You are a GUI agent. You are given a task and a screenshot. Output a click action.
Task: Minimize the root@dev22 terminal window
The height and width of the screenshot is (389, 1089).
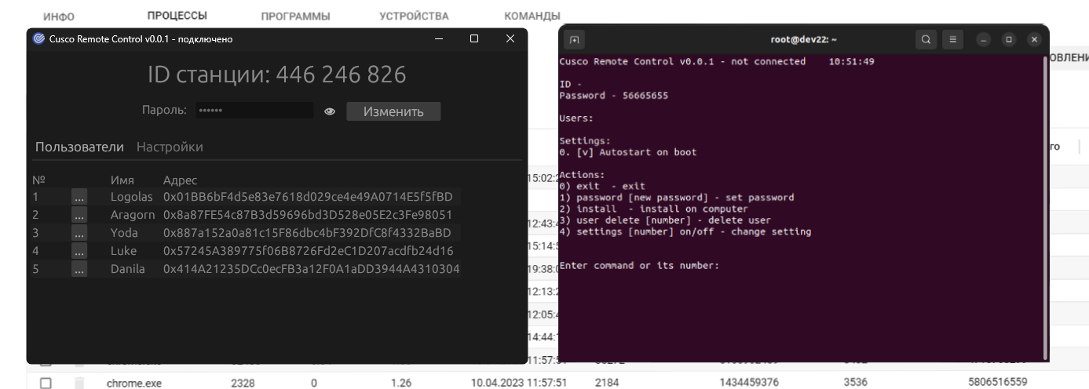(984, 39)
